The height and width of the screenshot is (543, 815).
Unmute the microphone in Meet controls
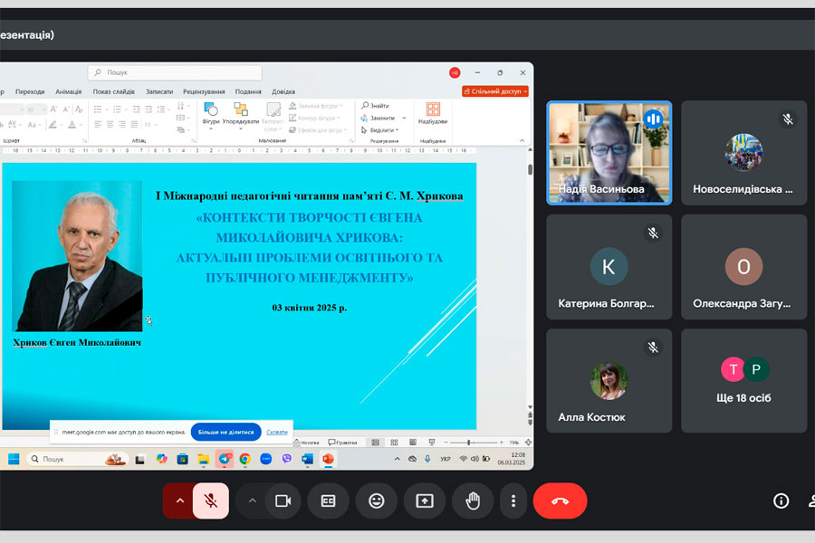tap(210, 500)
